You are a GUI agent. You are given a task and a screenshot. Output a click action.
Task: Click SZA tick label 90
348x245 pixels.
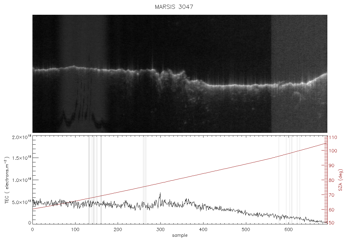(x=331, y=166)
